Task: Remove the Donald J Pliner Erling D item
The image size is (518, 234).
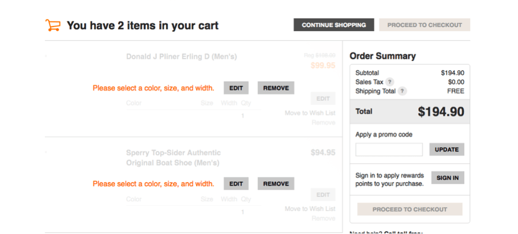Action: tap(276, 88)
